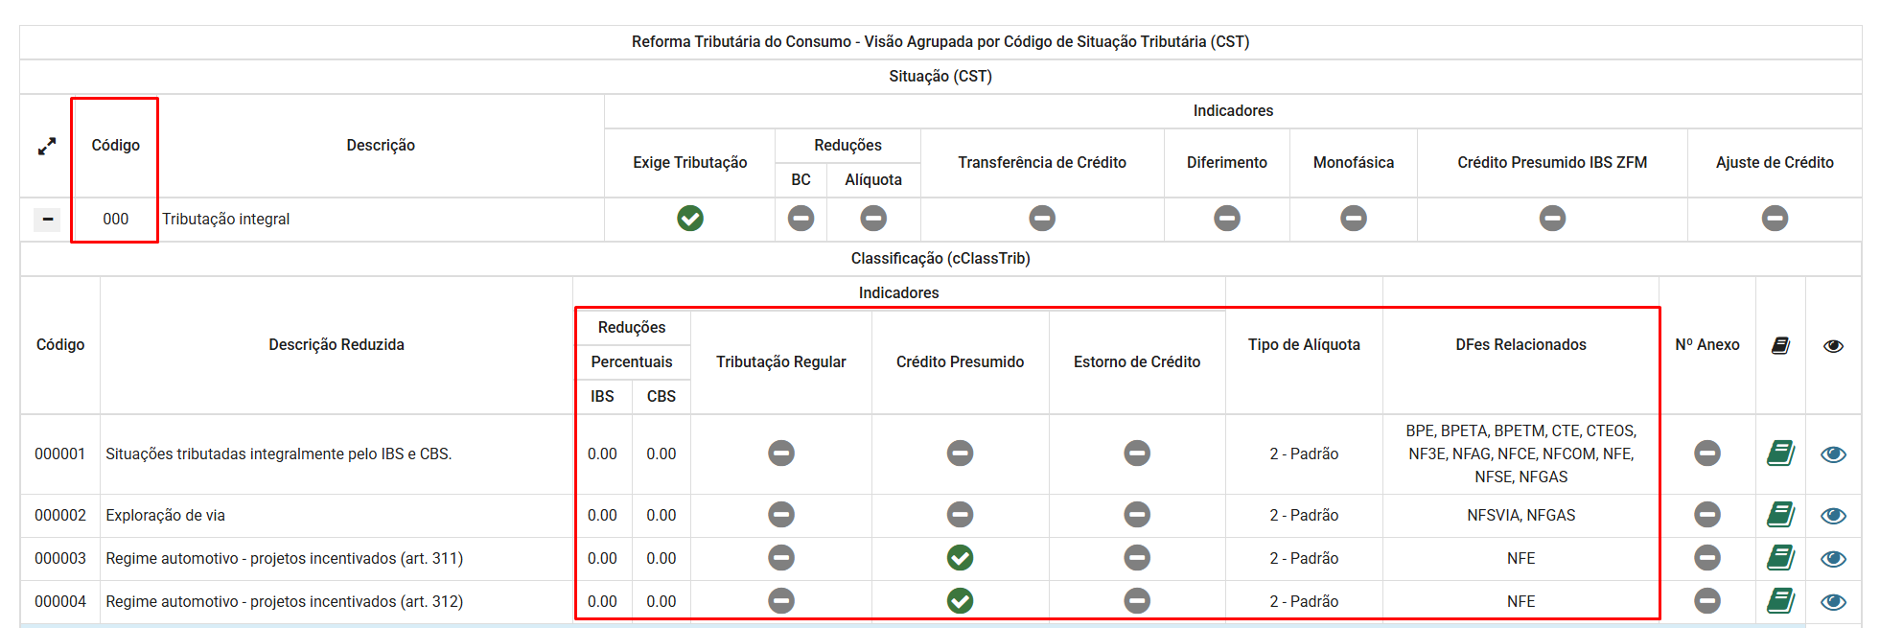Click the DFes Relacionados column header
Screen dimensions: 1880x628
coord(1520,344)
